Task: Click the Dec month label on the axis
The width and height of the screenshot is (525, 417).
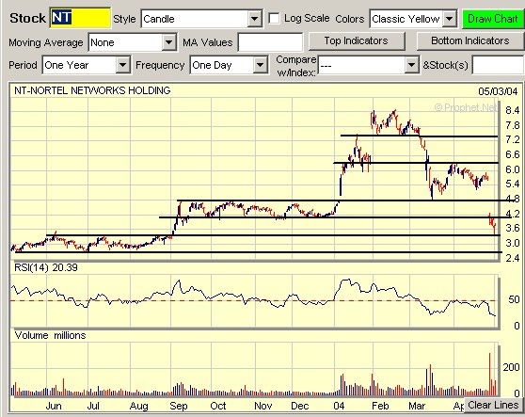Action: point(300,406)
